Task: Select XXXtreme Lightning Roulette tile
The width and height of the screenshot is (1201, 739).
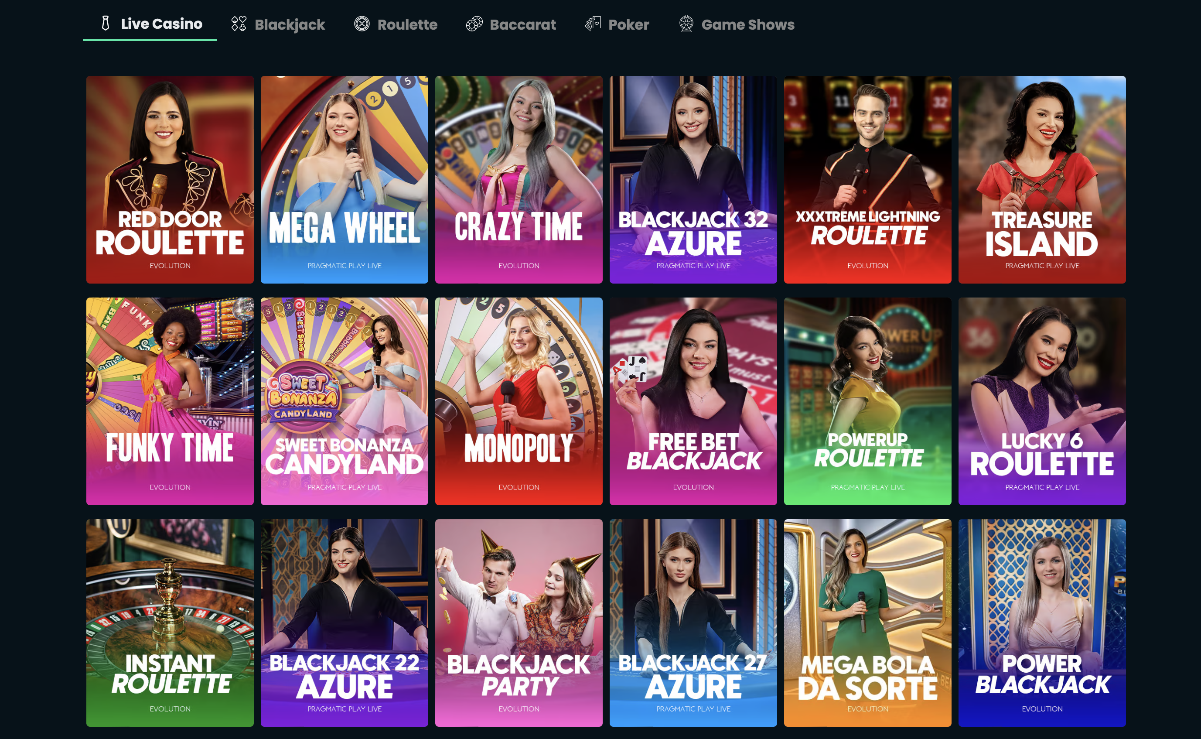Action: pos(868,179)
